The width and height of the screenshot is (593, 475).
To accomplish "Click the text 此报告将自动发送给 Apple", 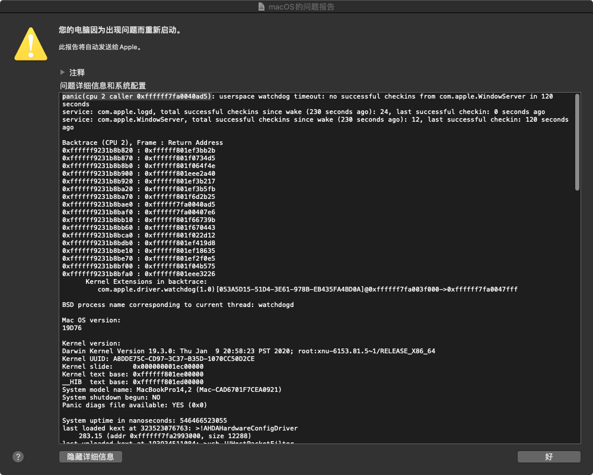I will [100, 47].
